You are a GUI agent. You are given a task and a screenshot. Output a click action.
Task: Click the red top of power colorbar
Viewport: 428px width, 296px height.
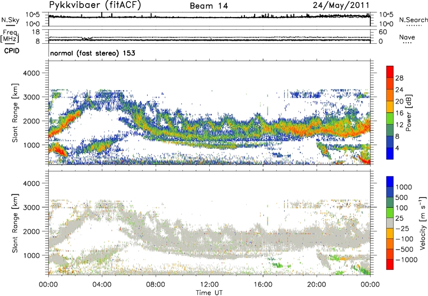[390, 72]
